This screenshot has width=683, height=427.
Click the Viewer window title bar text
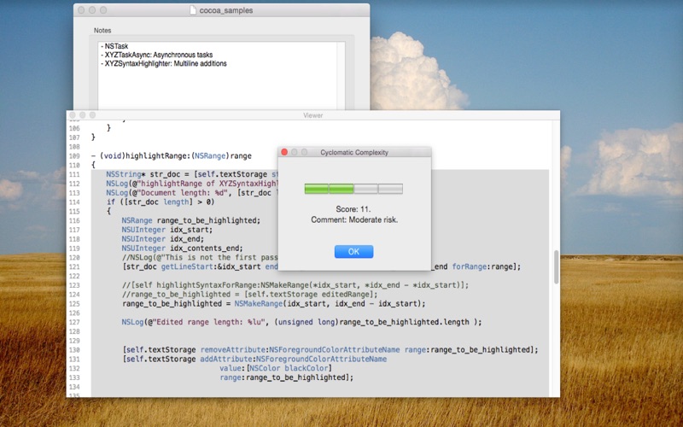click(x=312, y=115)
